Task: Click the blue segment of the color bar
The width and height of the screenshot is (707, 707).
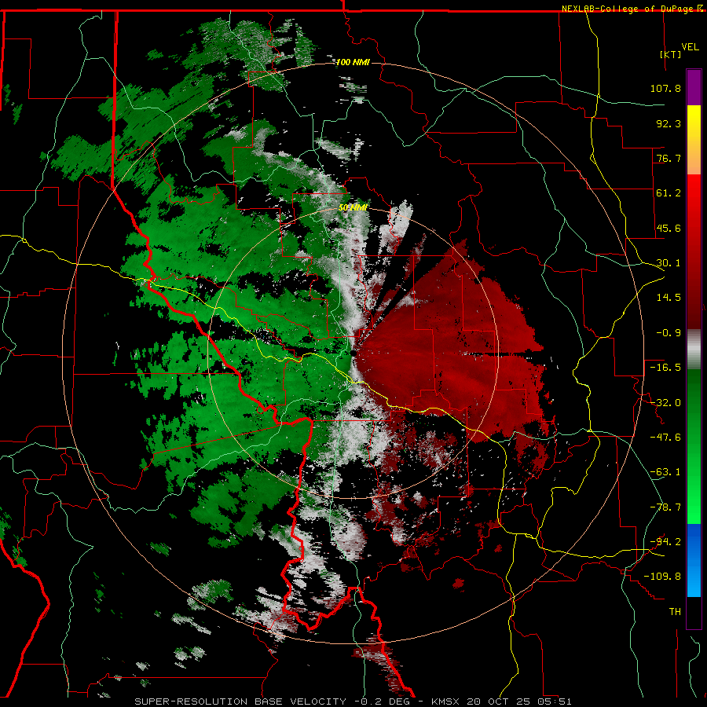Action: 694,560
